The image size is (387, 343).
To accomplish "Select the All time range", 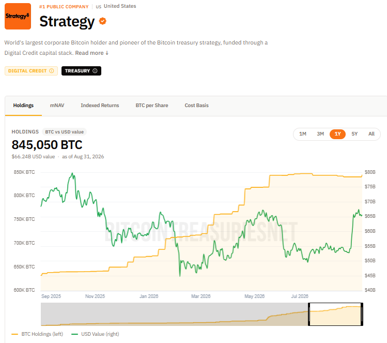I will coord(371,134).
